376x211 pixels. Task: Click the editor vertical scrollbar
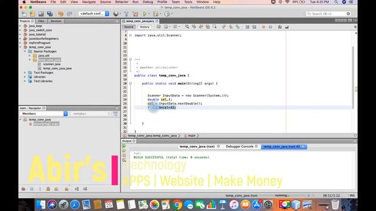click(353, 78)
